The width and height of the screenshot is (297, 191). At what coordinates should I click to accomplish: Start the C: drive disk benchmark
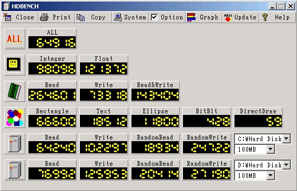pyautogui.click(x=15, y=144)
